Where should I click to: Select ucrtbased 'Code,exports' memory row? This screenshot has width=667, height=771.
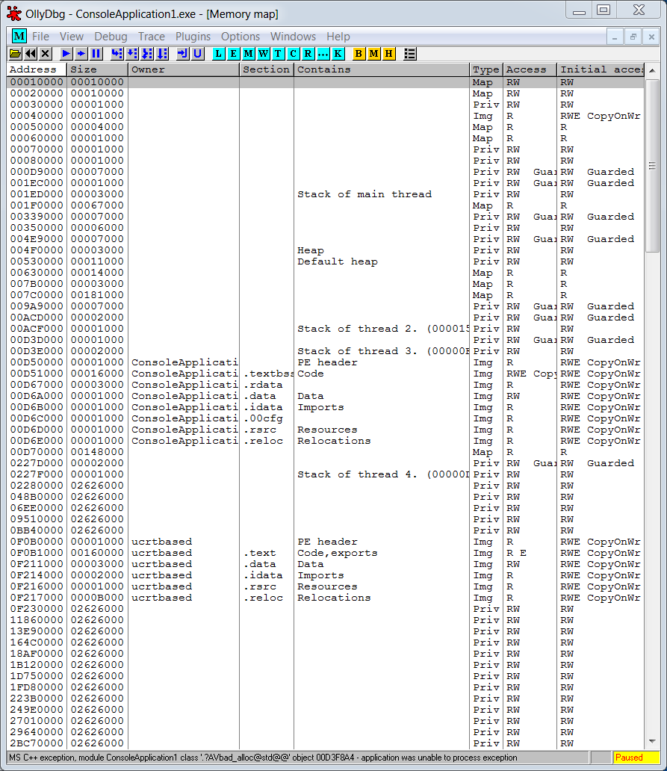pos(337,553)
